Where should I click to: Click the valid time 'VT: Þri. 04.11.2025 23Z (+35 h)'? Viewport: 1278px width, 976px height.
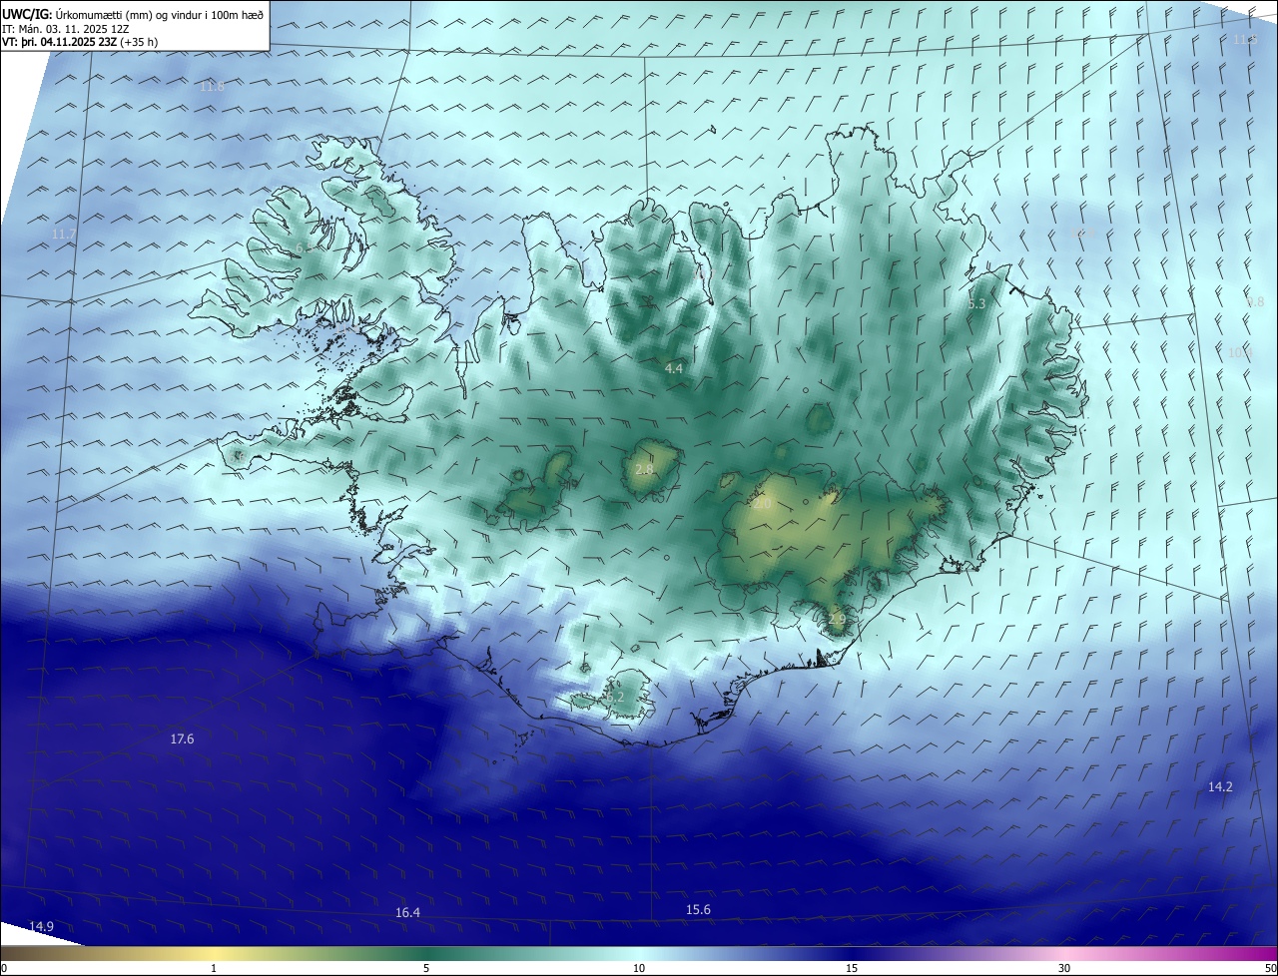point(80,42)
